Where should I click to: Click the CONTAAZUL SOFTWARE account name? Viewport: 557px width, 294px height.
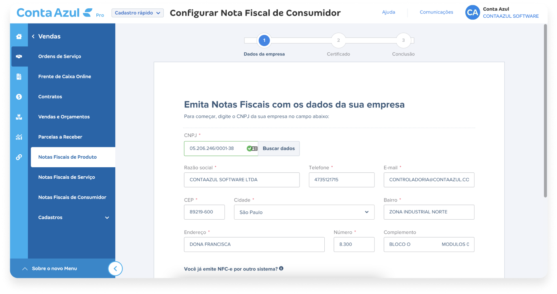click(511, 16)
